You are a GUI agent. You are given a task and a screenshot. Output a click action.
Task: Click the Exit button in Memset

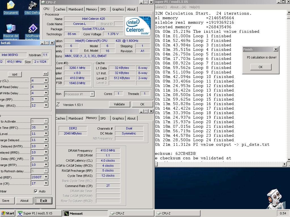(x=44, y=201)
